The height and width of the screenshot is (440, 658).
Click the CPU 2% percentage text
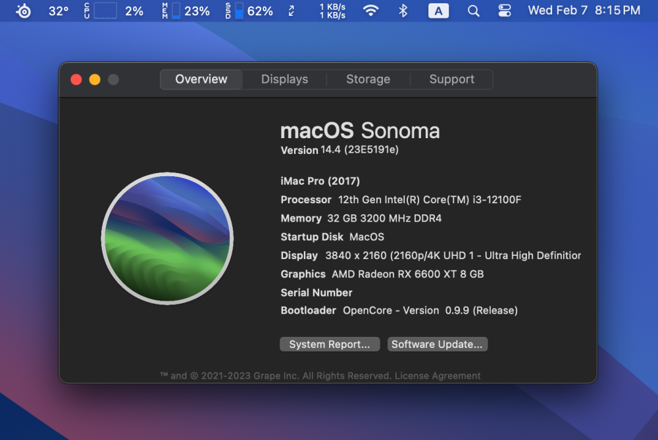click(x=134, y=11)
